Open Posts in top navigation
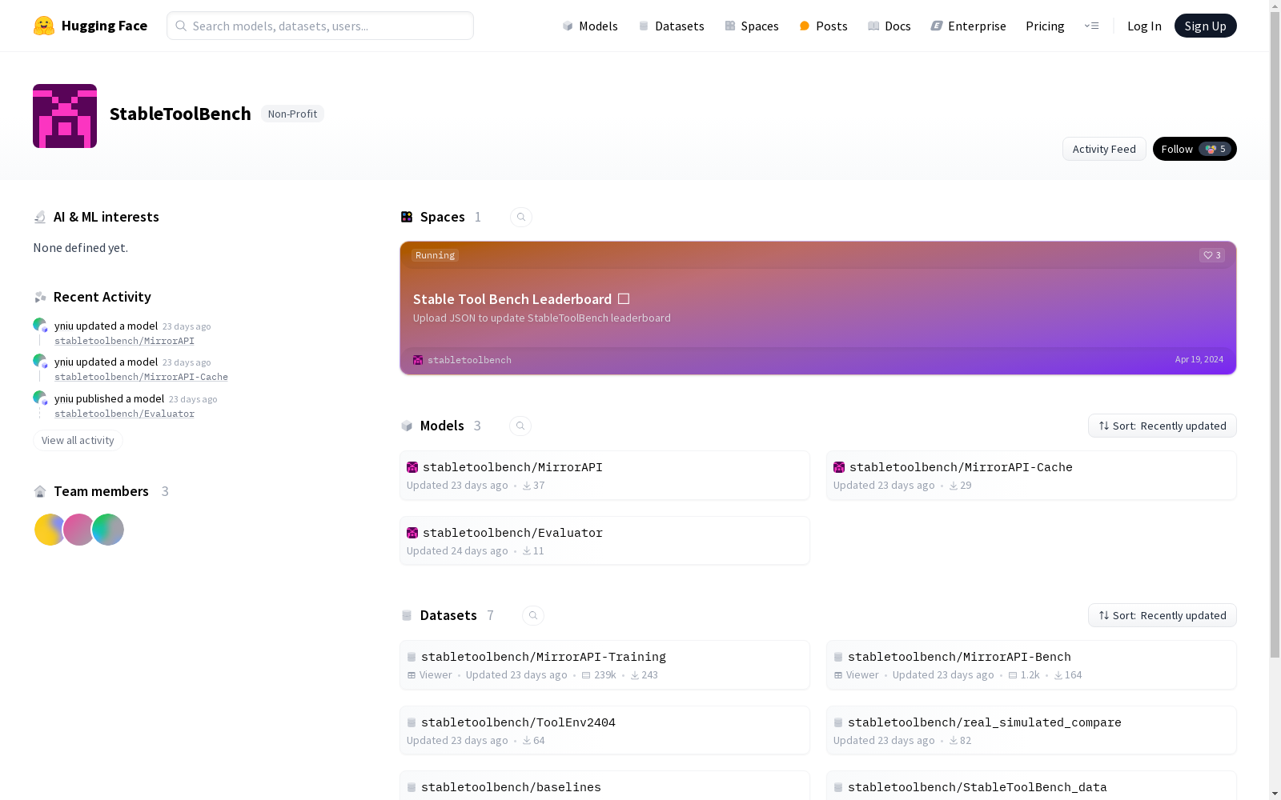Screen dimensions: 1281x800 823,26
